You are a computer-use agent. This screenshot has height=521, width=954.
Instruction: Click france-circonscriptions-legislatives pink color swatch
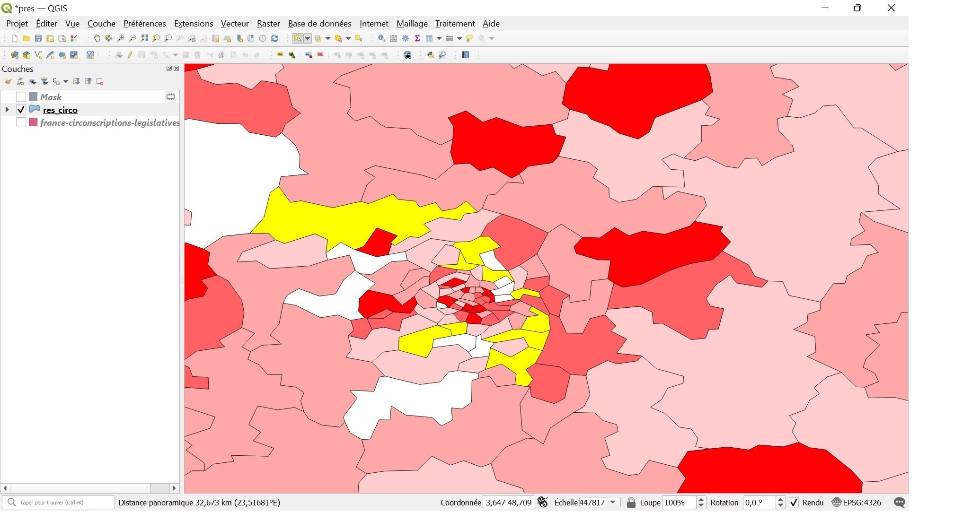pyautogui.click(x=33, y=122)
